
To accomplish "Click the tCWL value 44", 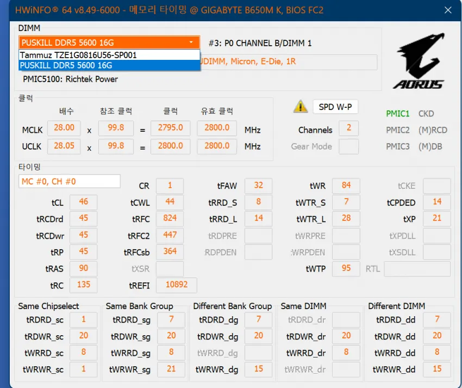I will click(x=170, y=202).
